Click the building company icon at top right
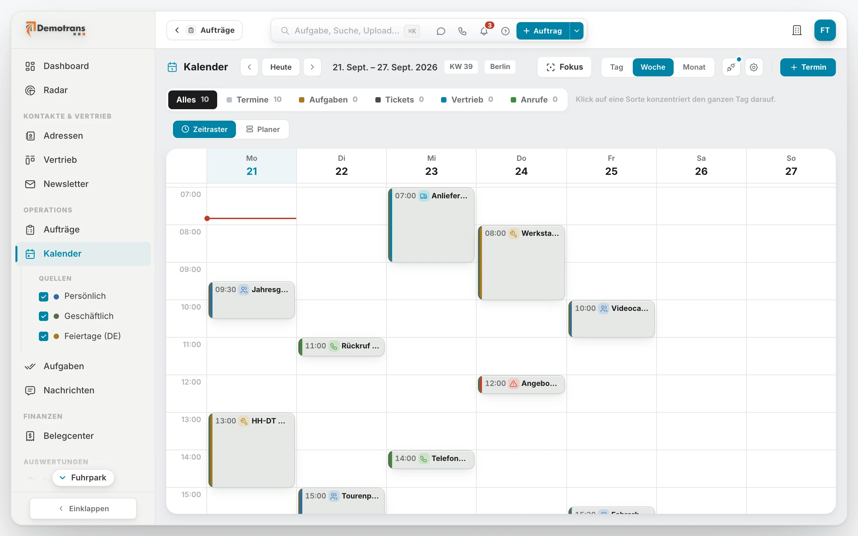 tap(797, 30)
